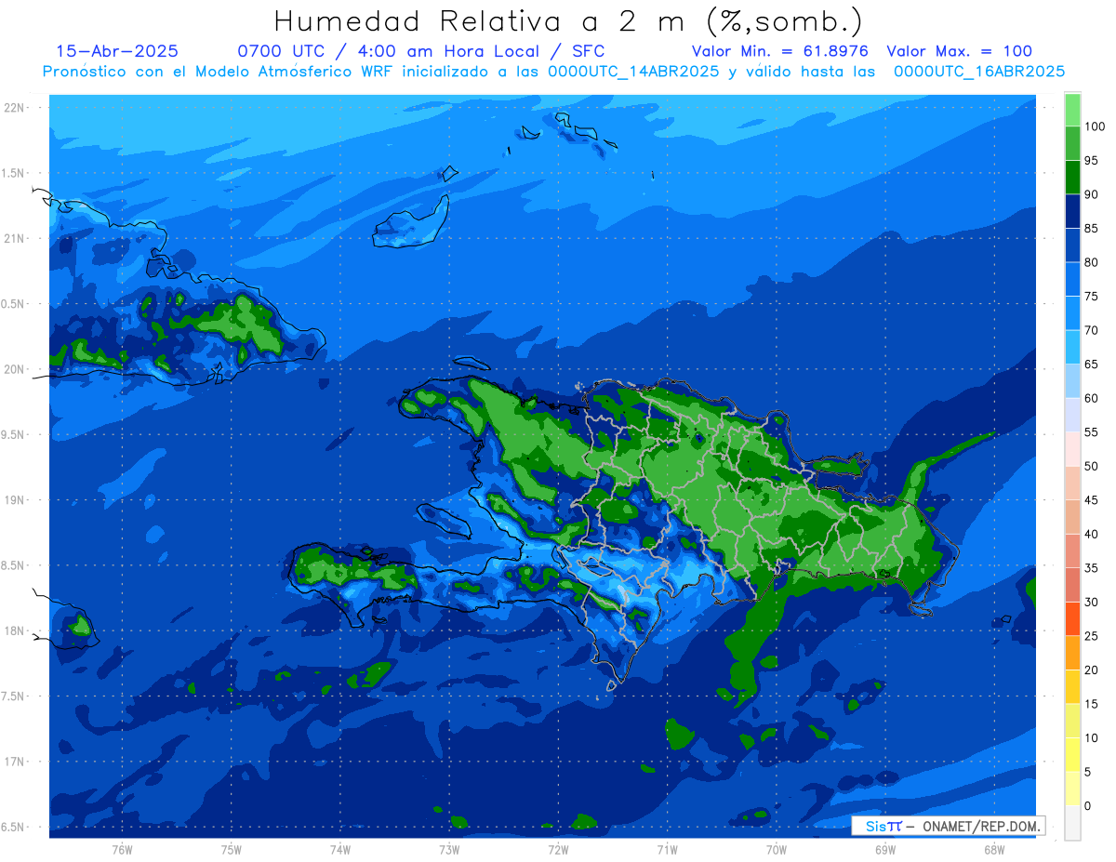Click the '69W' longitude axis label
The width and height of the screenshot is (1116, 862).
click(x=884, y=849)
